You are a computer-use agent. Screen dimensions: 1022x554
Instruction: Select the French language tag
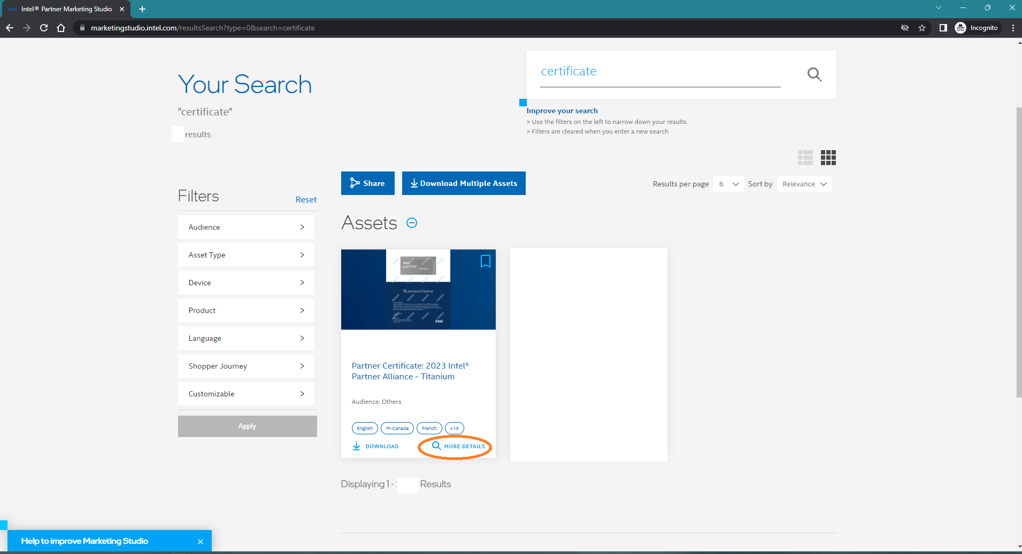pos(429,428)
